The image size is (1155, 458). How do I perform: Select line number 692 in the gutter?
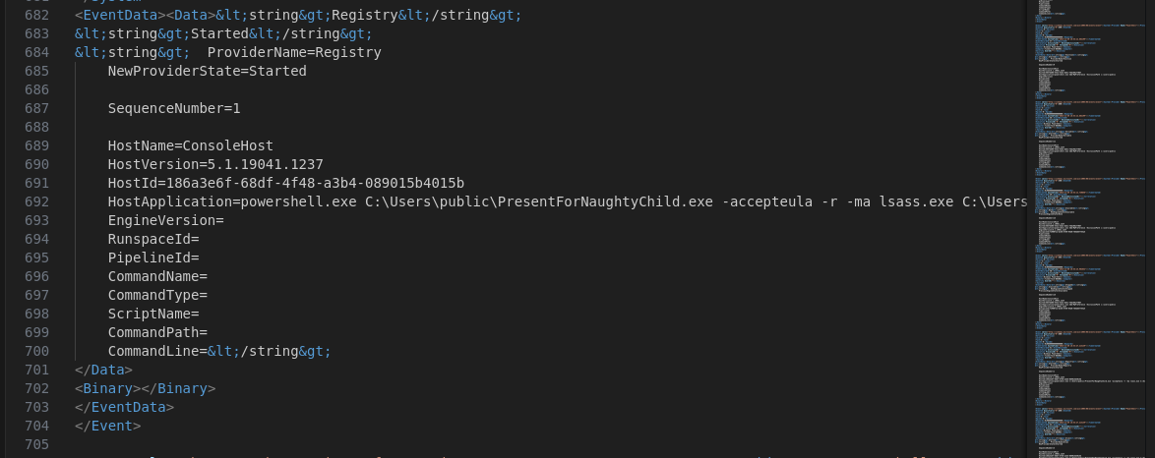point(36,201)
